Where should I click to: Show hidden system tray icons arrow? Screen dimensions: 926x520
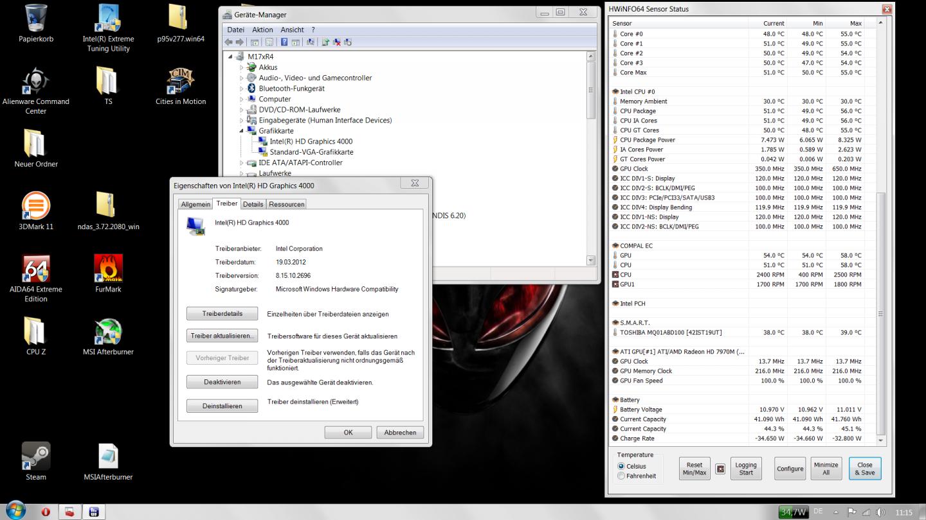837,512
